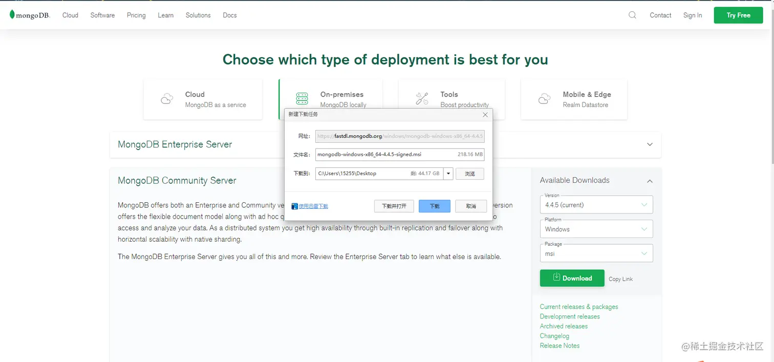The height and width of the screenshot is (362, 774).
Task: Open the Version 4.4.5 dropdown
Action: point(596,204)
